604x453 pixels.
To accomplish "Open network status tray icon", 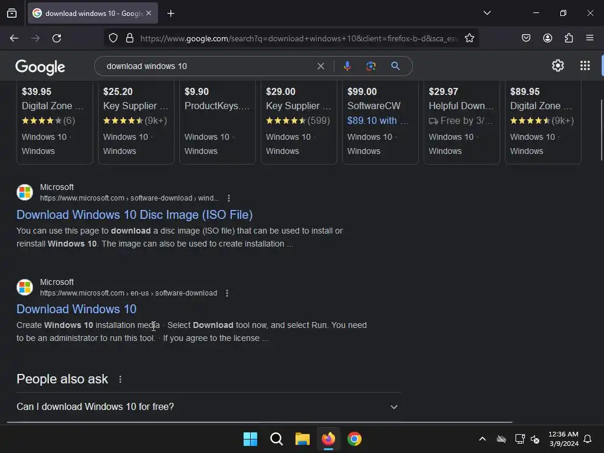I will tap(520, 439).
